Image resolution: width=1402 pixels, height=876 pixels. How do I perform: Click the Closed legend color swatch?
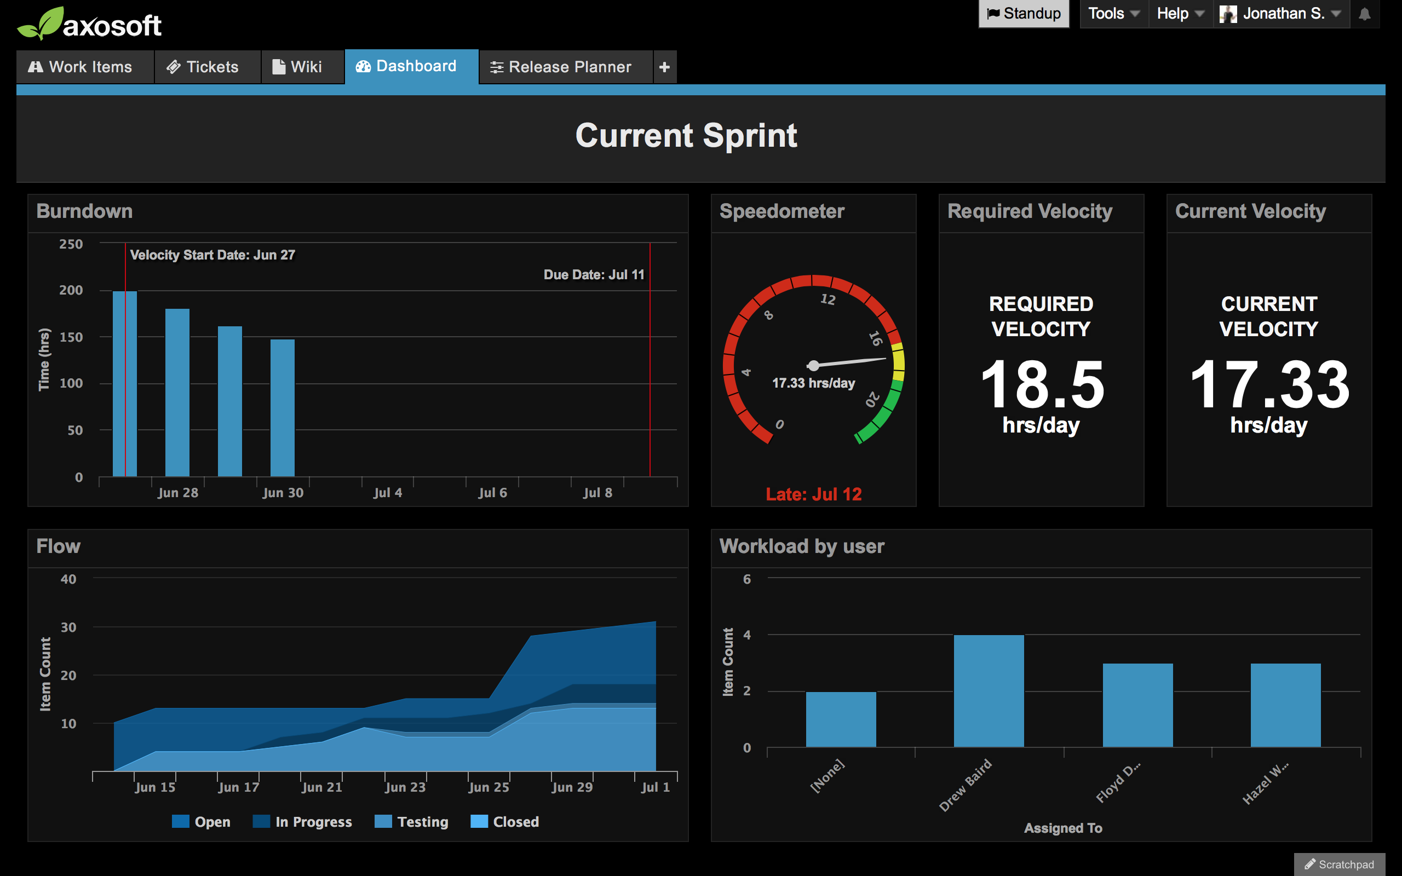point(479,822)
